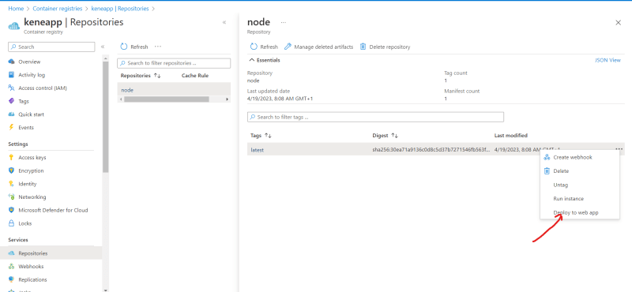Click Delete repository button
Screen dimensions: 632x292
click(385, 47)
